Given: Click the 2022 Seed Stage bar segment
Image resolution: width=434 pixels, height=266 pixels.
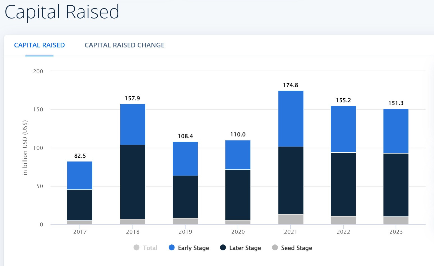Looking at the screenshot, I should pos(343,220).
